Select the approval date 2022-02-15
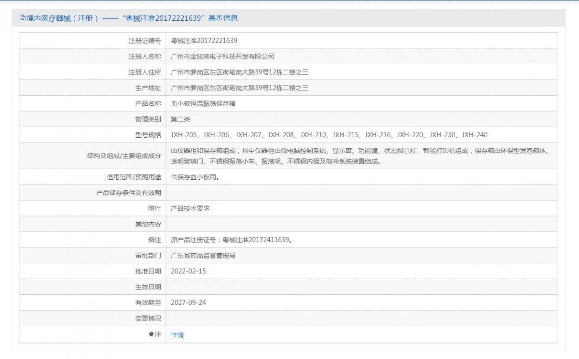The height and width of the screenshot is (359, 579). [x=189, y=271]
